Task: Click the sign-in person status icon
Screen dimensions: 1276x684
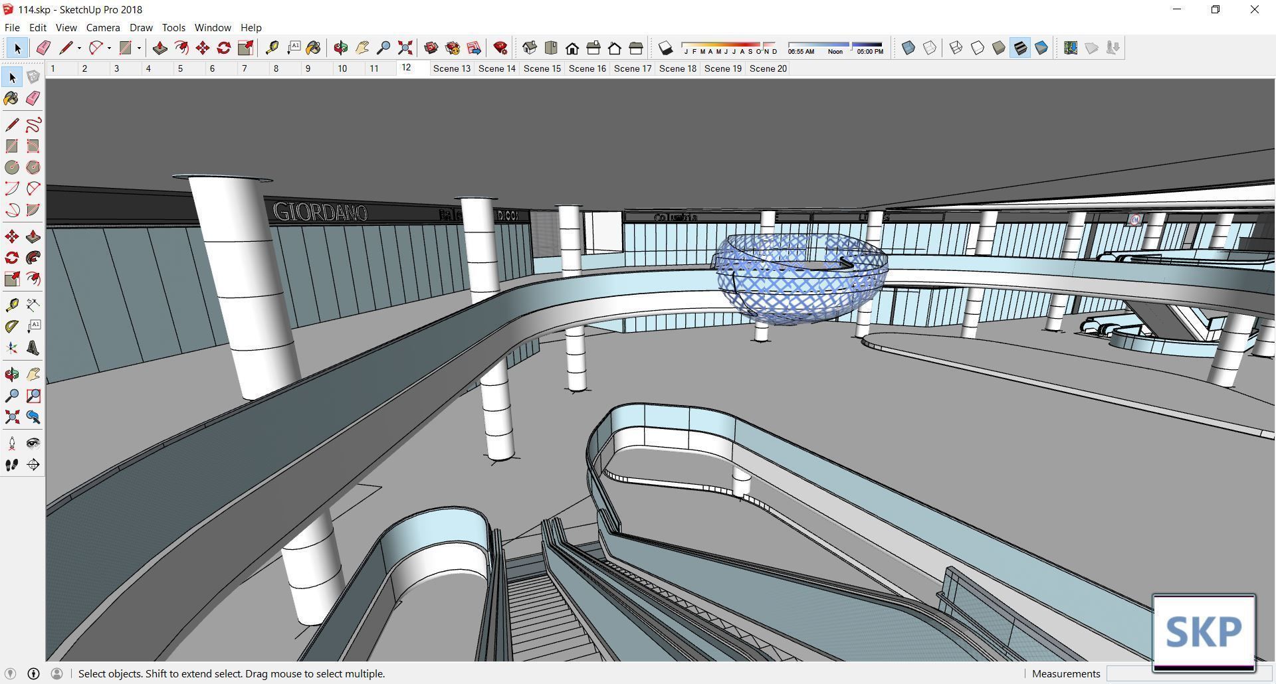Action: point(56,673)
